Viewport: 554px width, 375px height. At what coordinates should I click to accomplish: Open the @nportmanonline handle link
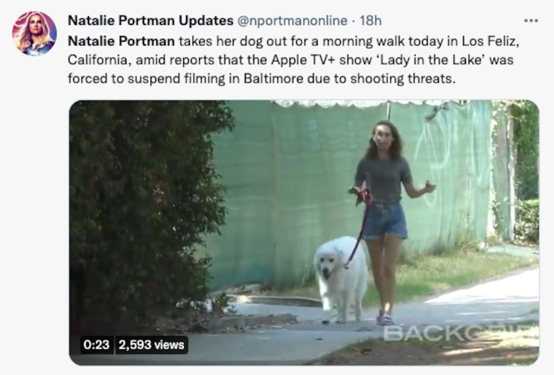point(292,21)
